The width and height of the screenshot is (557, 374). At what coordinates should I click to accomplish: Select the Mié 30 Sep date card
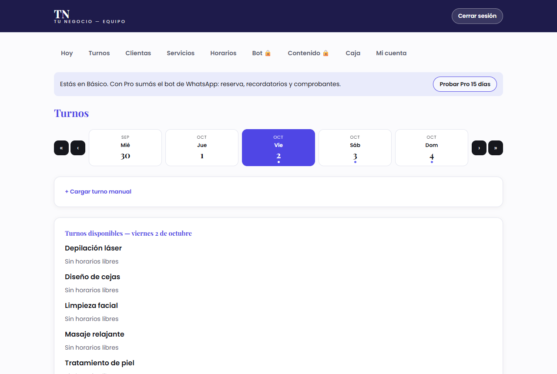(125, 147)
